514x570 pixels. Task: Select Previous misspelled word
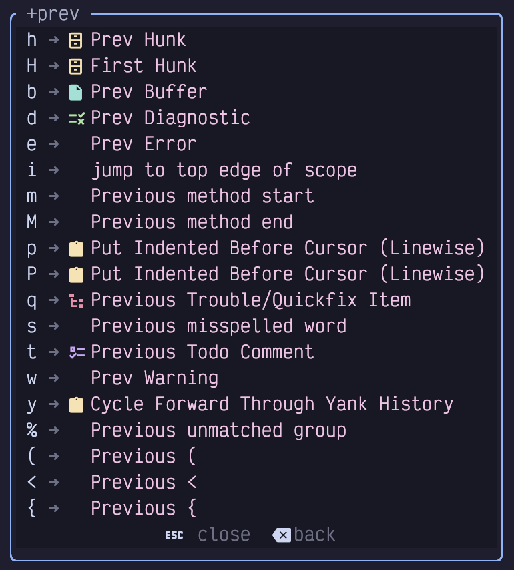tap(218, 326)
